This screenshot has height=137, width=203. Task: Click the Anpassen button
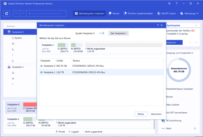coord(174,43)
